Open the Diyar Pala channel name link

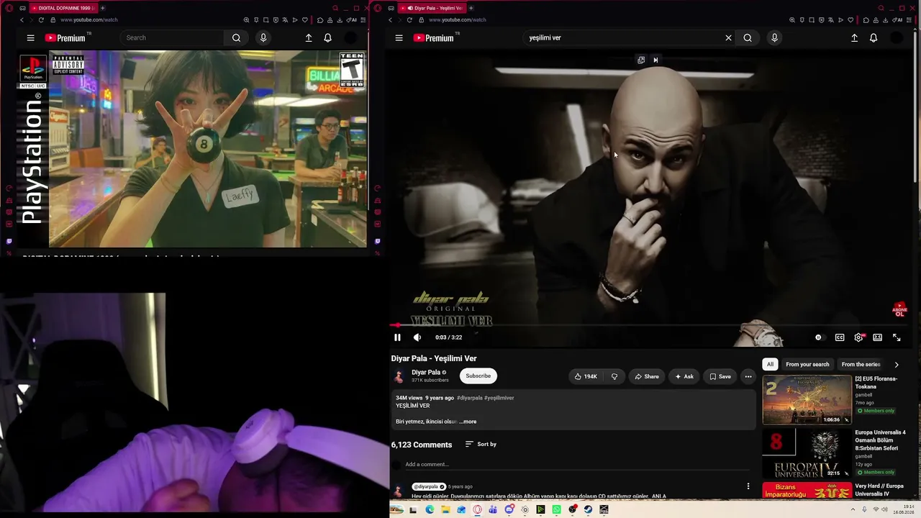[x=426, y=373]
